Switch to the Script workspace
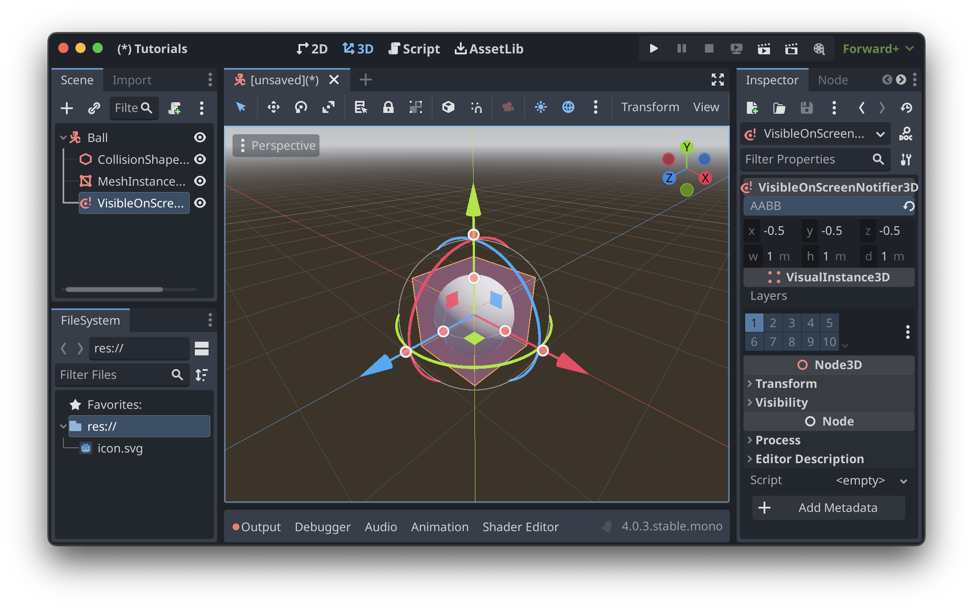Screen dimensions: 973x609 point(414,49)
